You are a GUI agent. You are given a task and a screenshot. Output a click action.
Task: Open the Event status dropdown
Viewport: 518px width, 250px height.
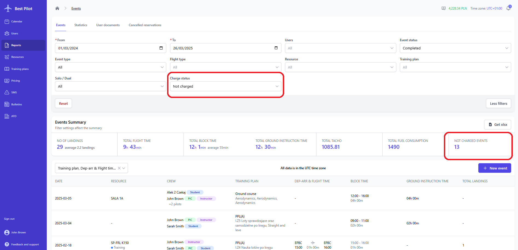pos(455,48)
